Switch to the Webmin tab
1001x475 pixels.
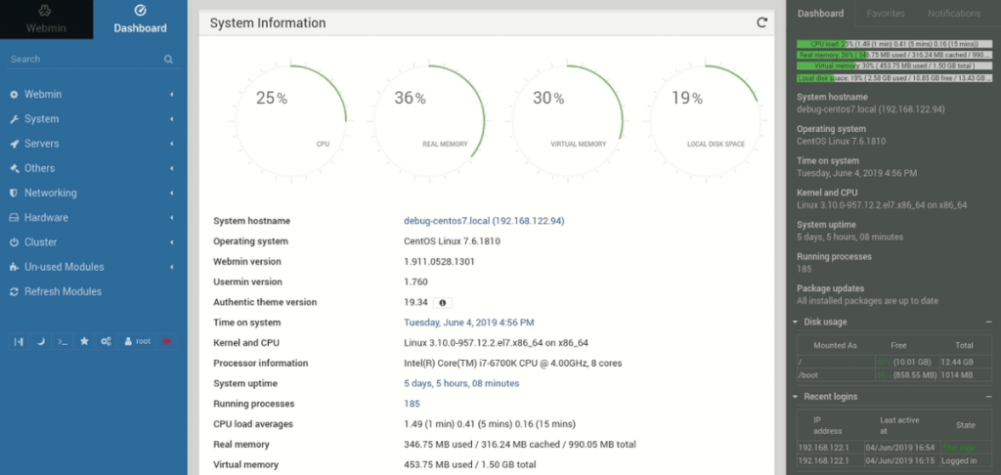click(45, 20)
